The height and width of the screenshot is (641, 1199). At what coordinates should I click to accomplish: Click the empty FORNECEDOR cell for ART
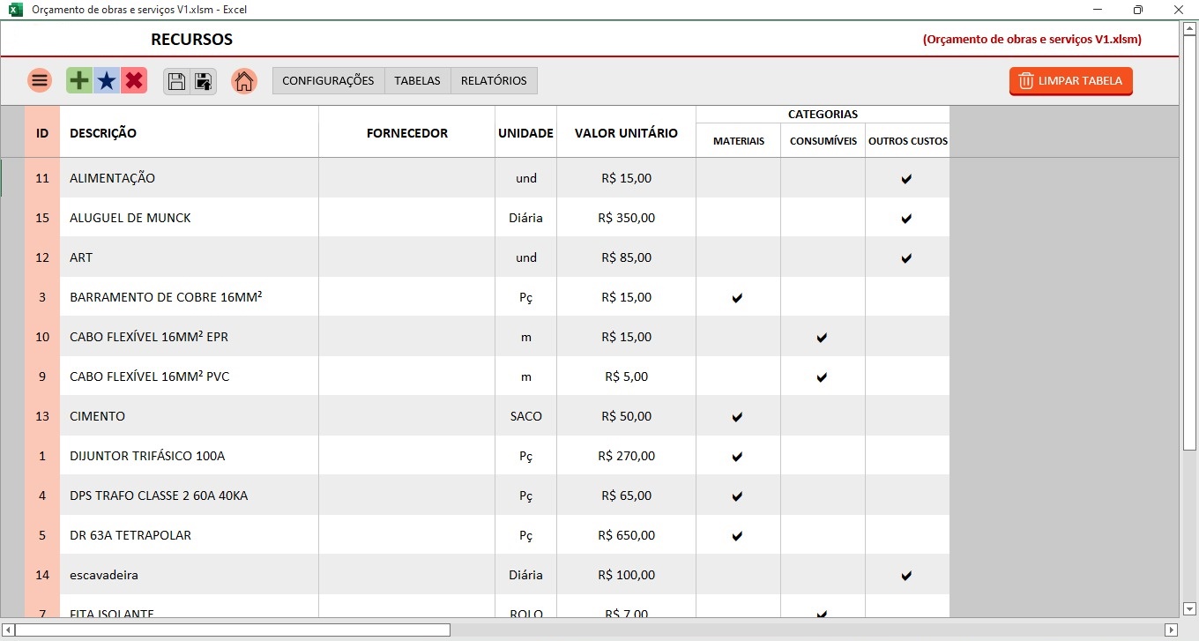pos(406,257)
